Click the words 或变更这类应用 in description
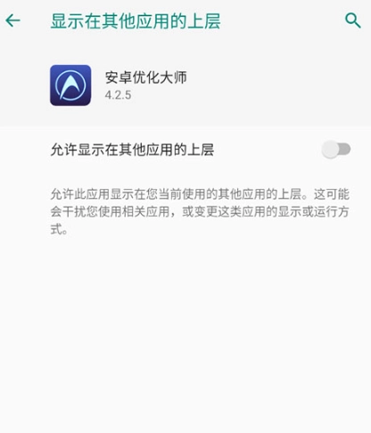371x433 pixels. click(x=223, y=212)
